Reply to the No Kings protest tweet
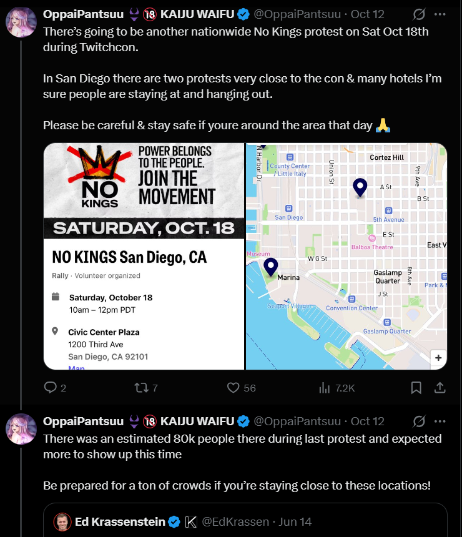Viewport: 462px width, 537px height. (x=51, y=388)
